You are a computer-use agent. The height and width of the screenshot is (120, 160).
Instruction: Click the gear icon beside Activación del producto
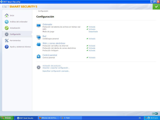pyautogui.click(x=38, y=67)
